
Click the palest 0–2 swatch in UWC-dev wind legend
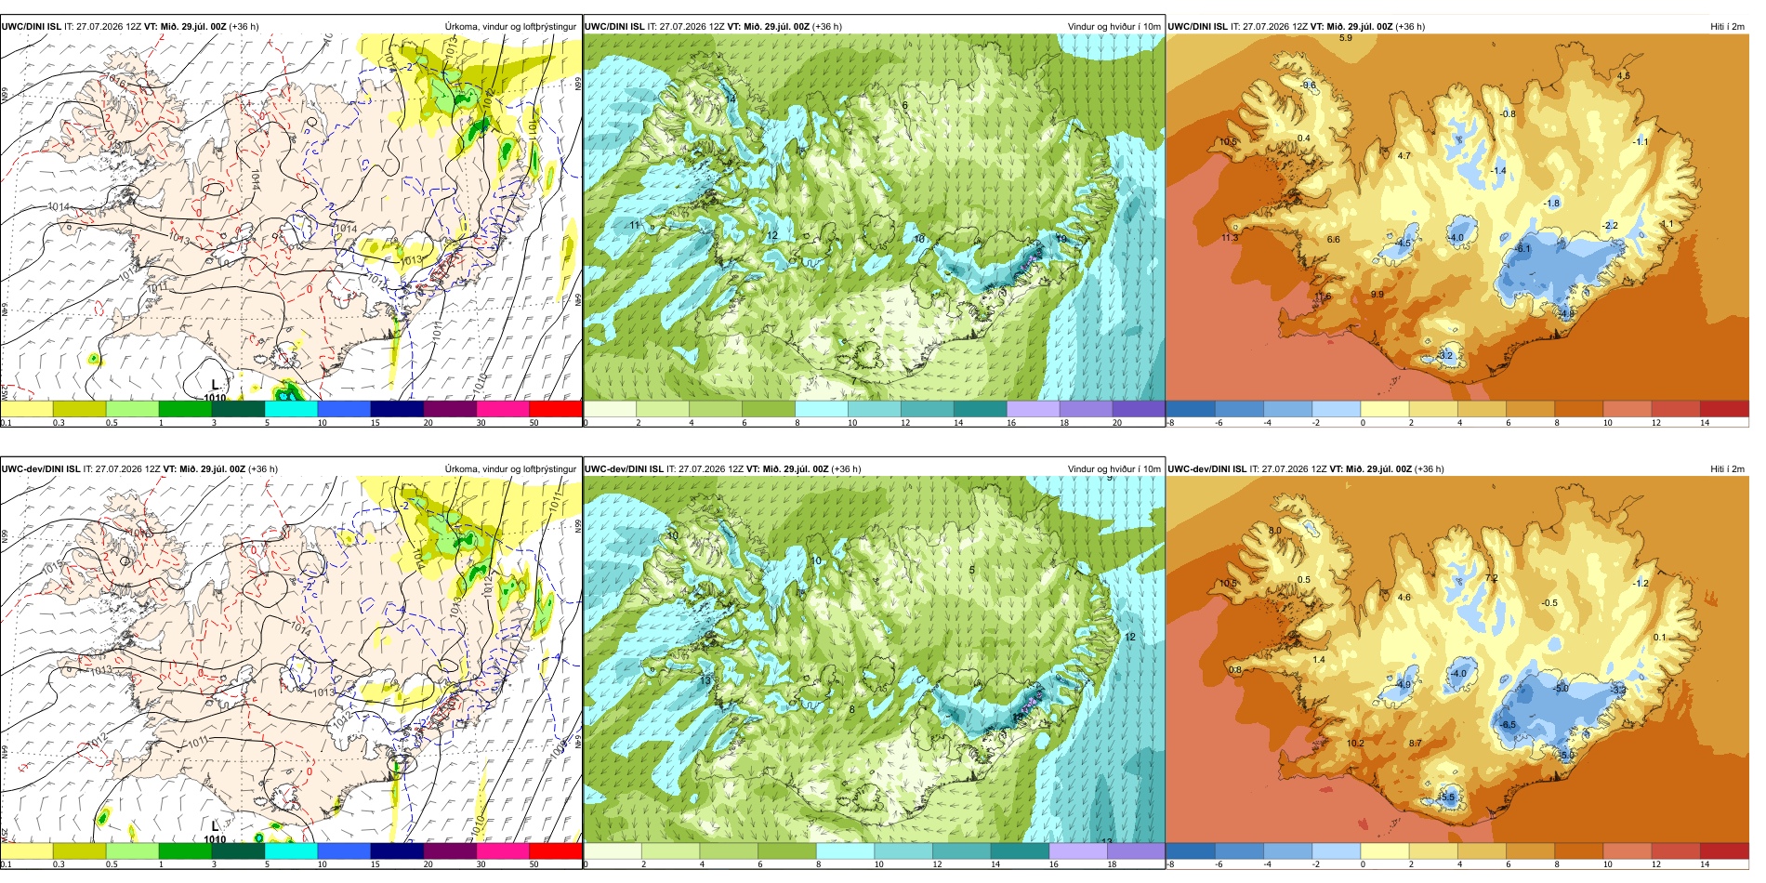coord(613,850)
